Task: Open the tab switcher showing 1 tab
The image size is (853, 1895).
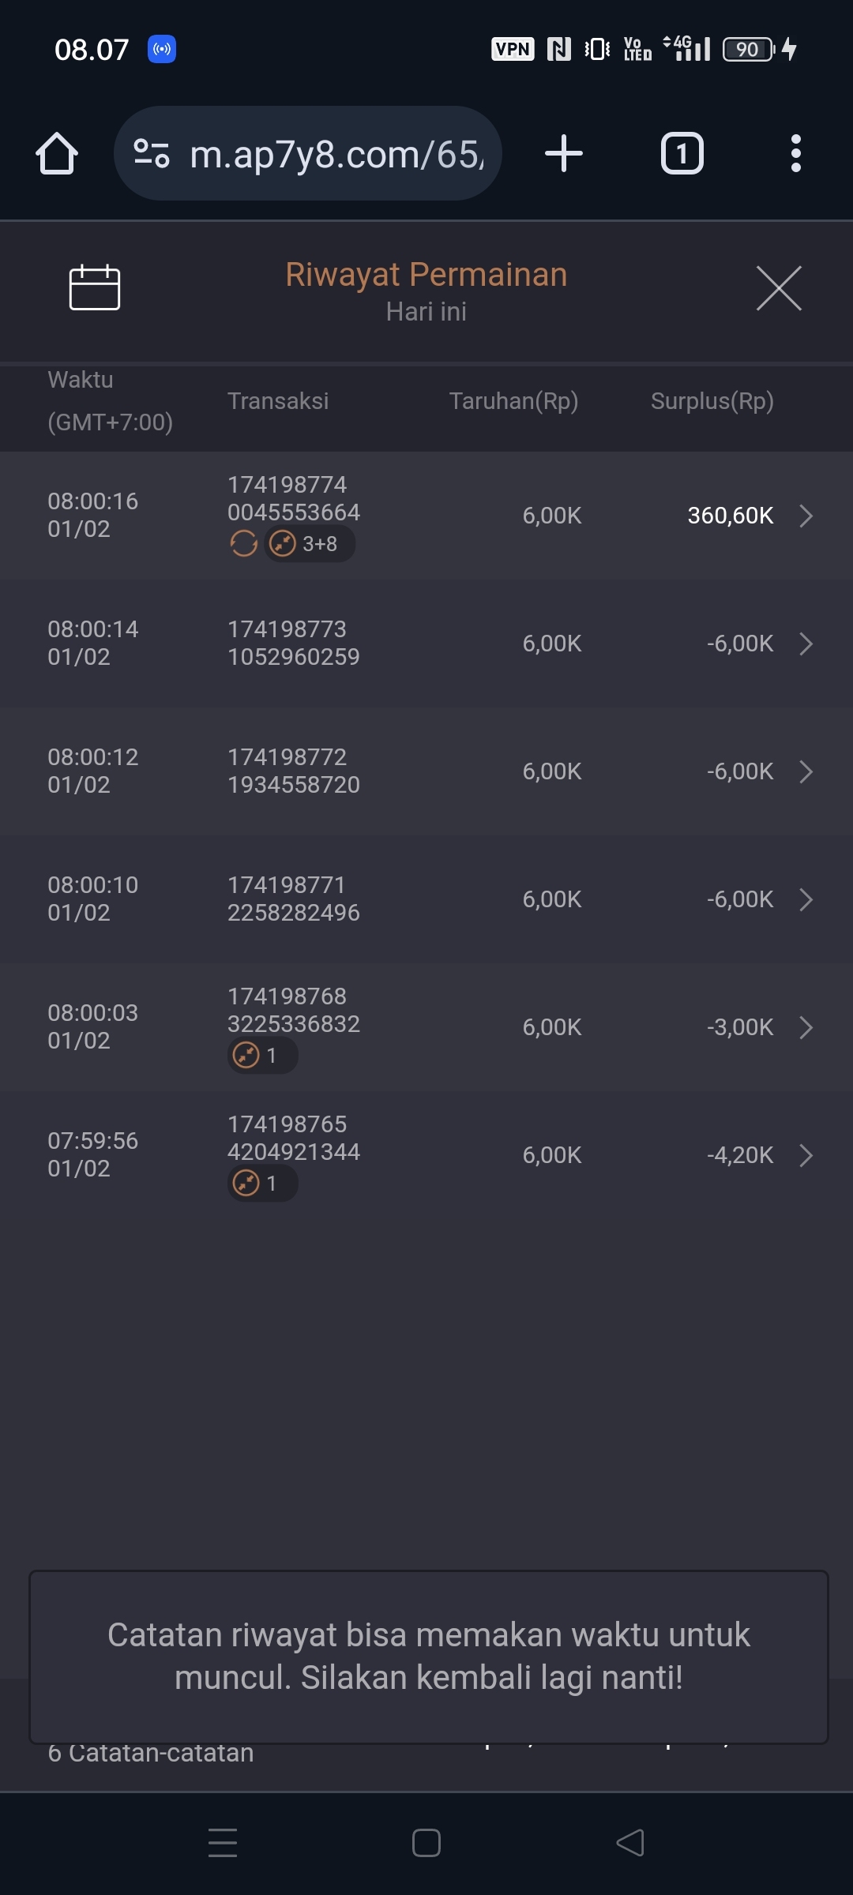Action: click(682, 153)
